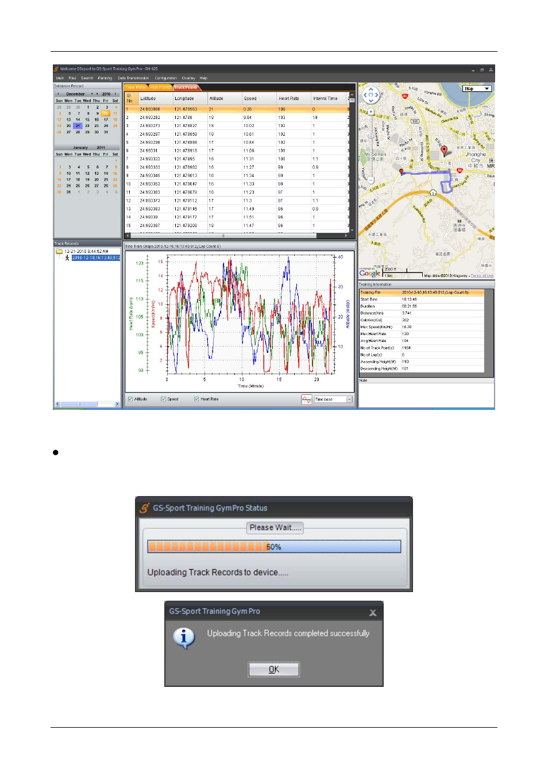The image size is (548, 776).
Task: Sort by the Latitude column header
Action: (x=155, y=99)
